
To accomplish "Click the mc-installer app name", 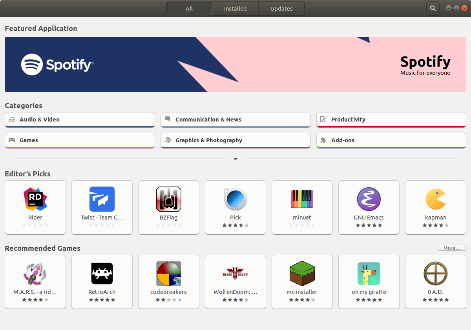I will 302,292.
